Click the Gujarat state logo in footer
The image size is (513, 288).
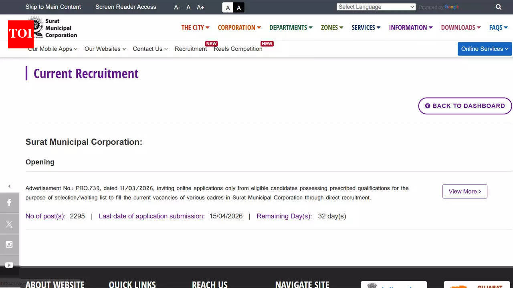(x=477, y=286)
